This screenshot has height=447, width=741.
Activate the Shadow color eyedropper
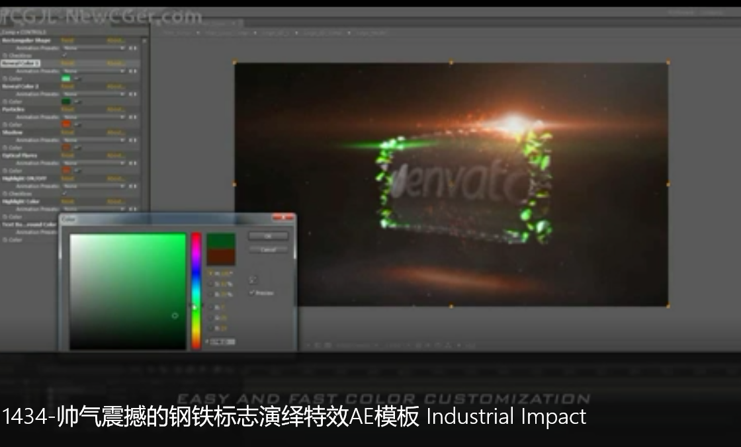point(77,148)
